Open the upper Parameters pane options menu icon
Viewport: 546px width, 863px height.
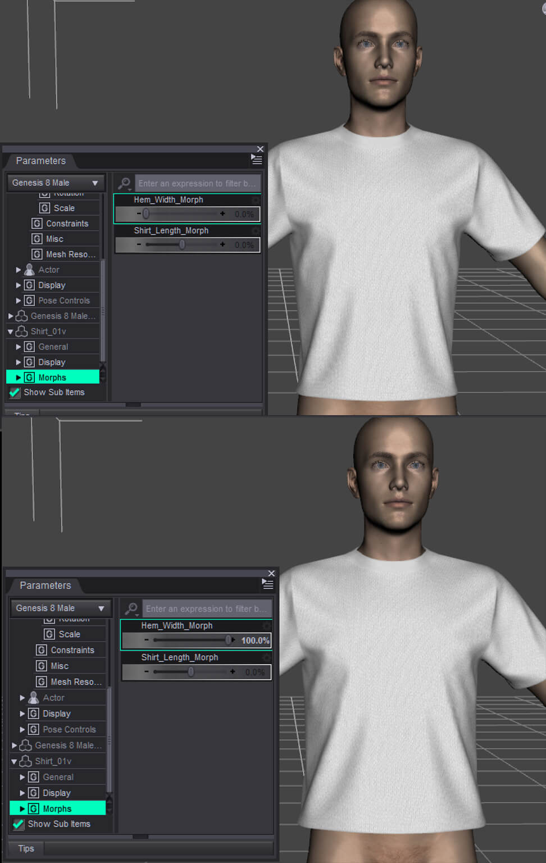tap(257, 160)
